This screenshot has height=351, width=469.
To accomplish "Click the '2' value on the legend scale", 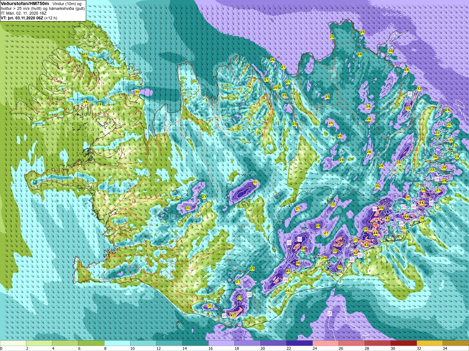I will [x=27, y=348].
